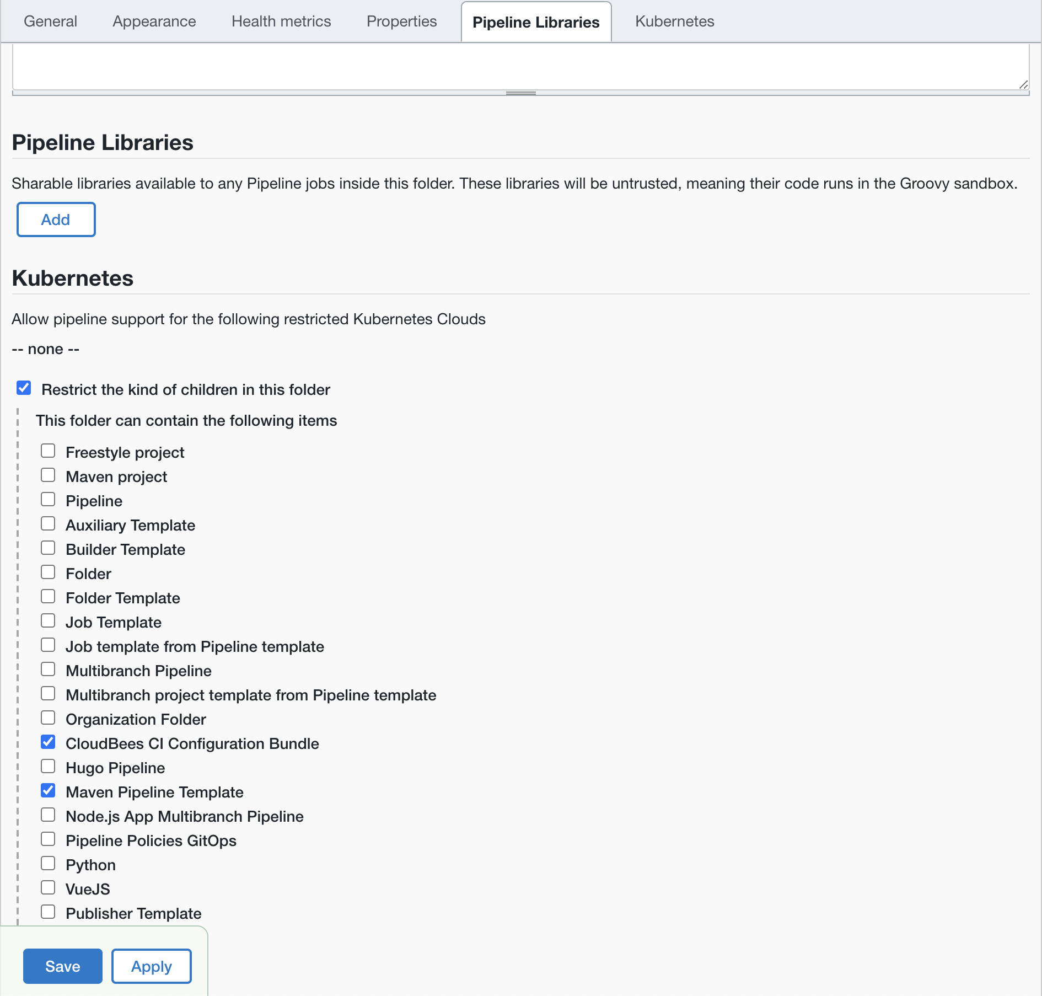Open the General tab

point(50,22)
